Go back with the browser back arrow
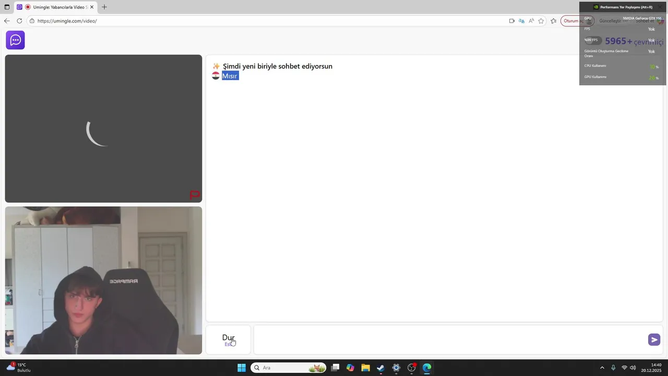Image resolution: width=668 pixels, height=376 pixels. (7, 21)
